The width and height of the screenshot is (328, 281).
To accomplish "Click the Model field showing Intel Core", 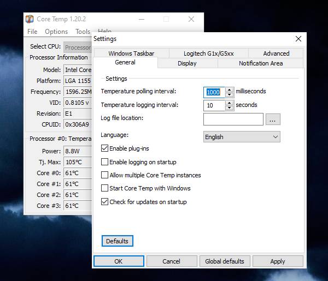I will tap(78, 70).
